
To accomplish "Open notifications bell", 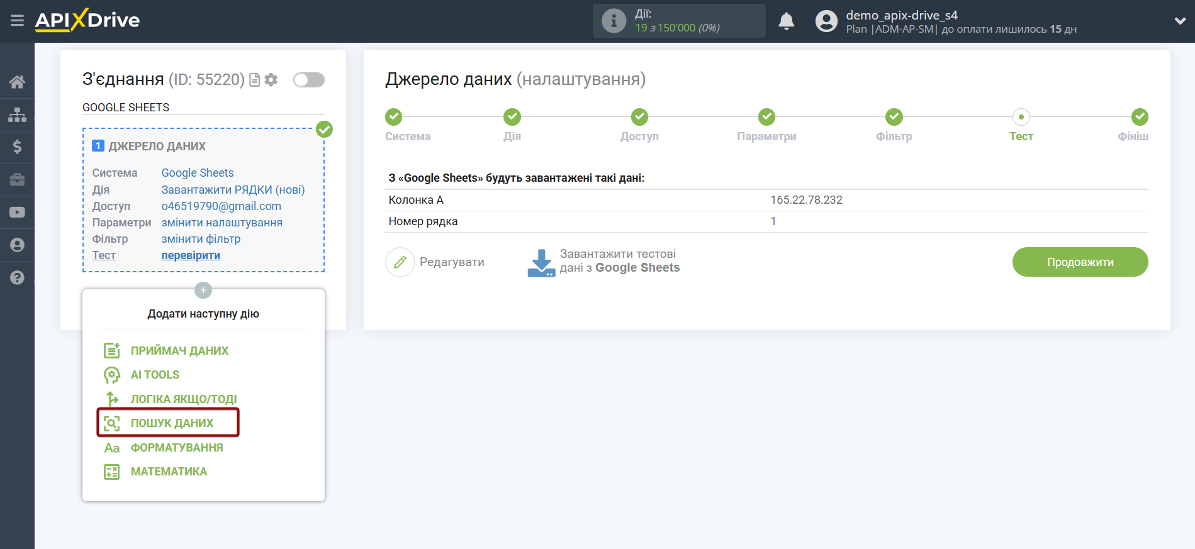I will tap(786, 21).
